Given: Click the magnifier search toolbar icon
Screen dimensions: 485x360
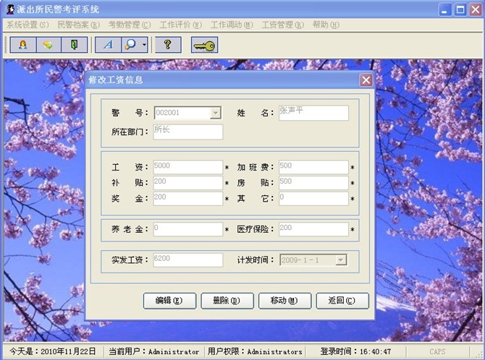Looking at the screenshot, I should (130, 45).
